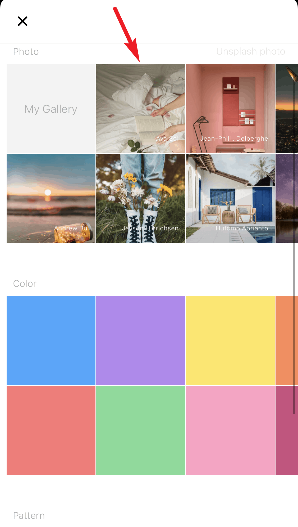Choose the Jean-Phili...Delberghe pink room photo

pos(230,109)
